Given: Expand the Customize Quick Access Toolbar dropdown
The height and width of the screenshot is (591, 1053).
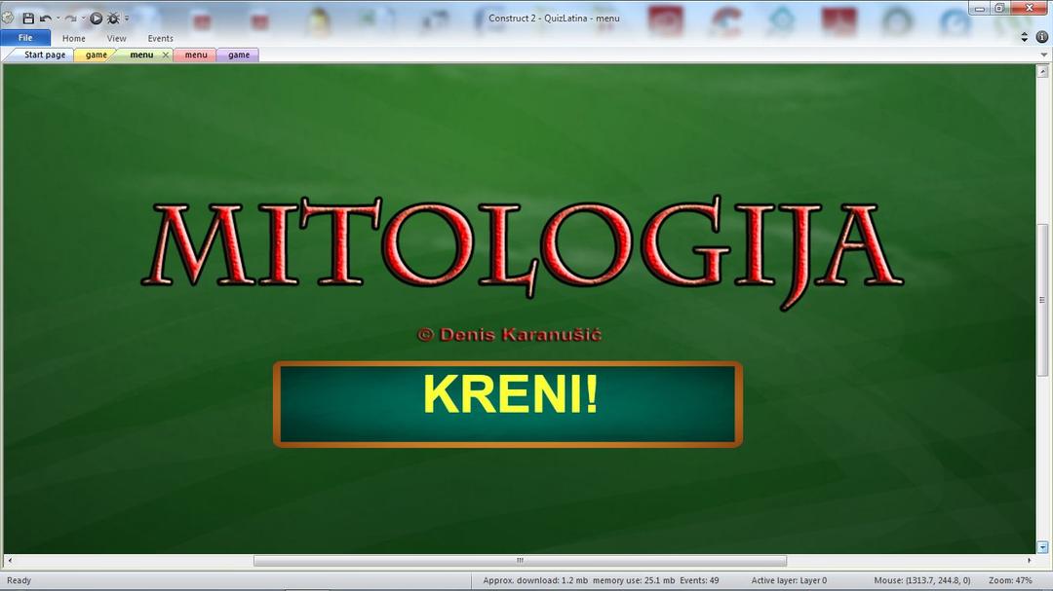Looking at the screenshot, I should 127,18.
